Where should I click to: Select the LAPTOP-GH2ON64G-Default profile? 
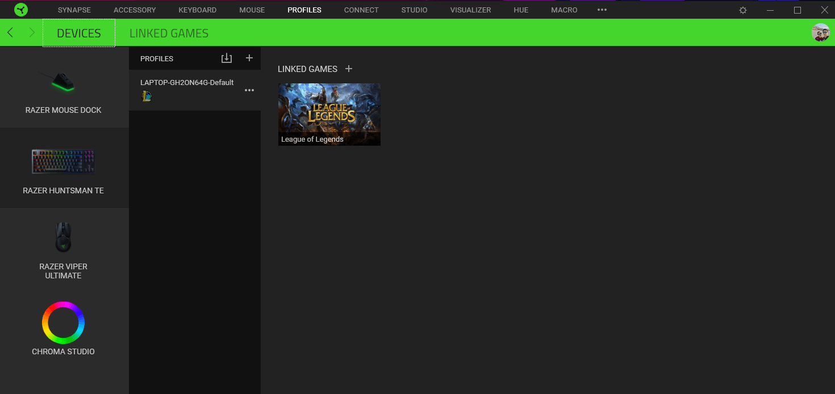[187, 83]
